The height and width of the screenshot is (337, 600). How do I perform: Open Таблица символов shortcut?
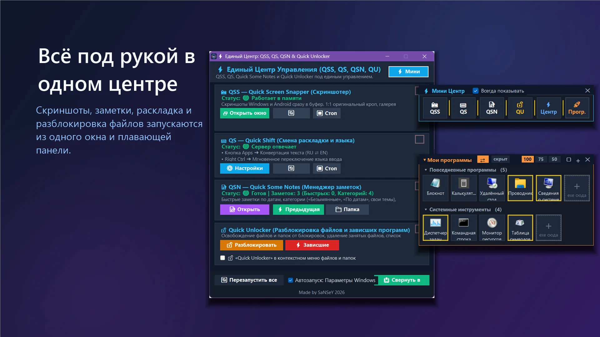pyautogui.click(x=520, y=227)
